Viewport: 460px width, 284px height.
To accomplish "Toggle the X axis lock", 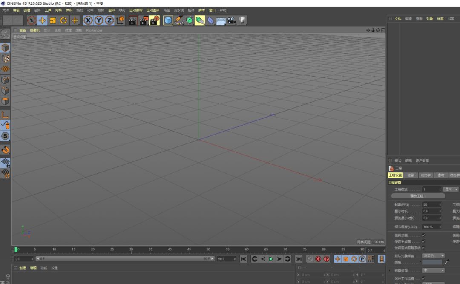I will [88, 20].
